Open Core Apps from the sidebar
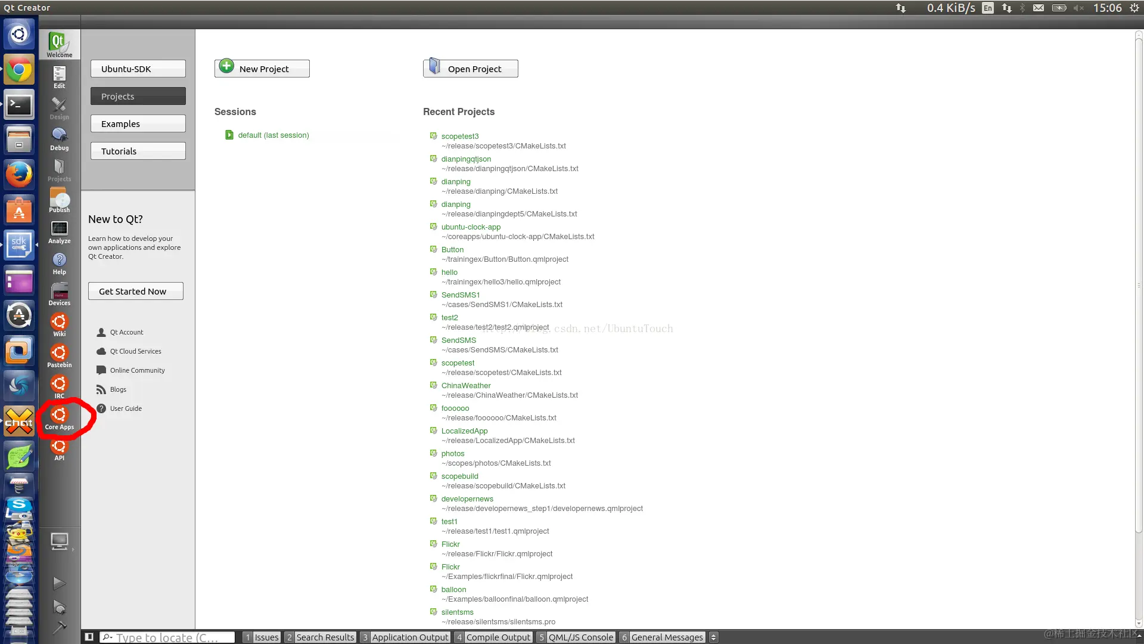 point(59,418)
